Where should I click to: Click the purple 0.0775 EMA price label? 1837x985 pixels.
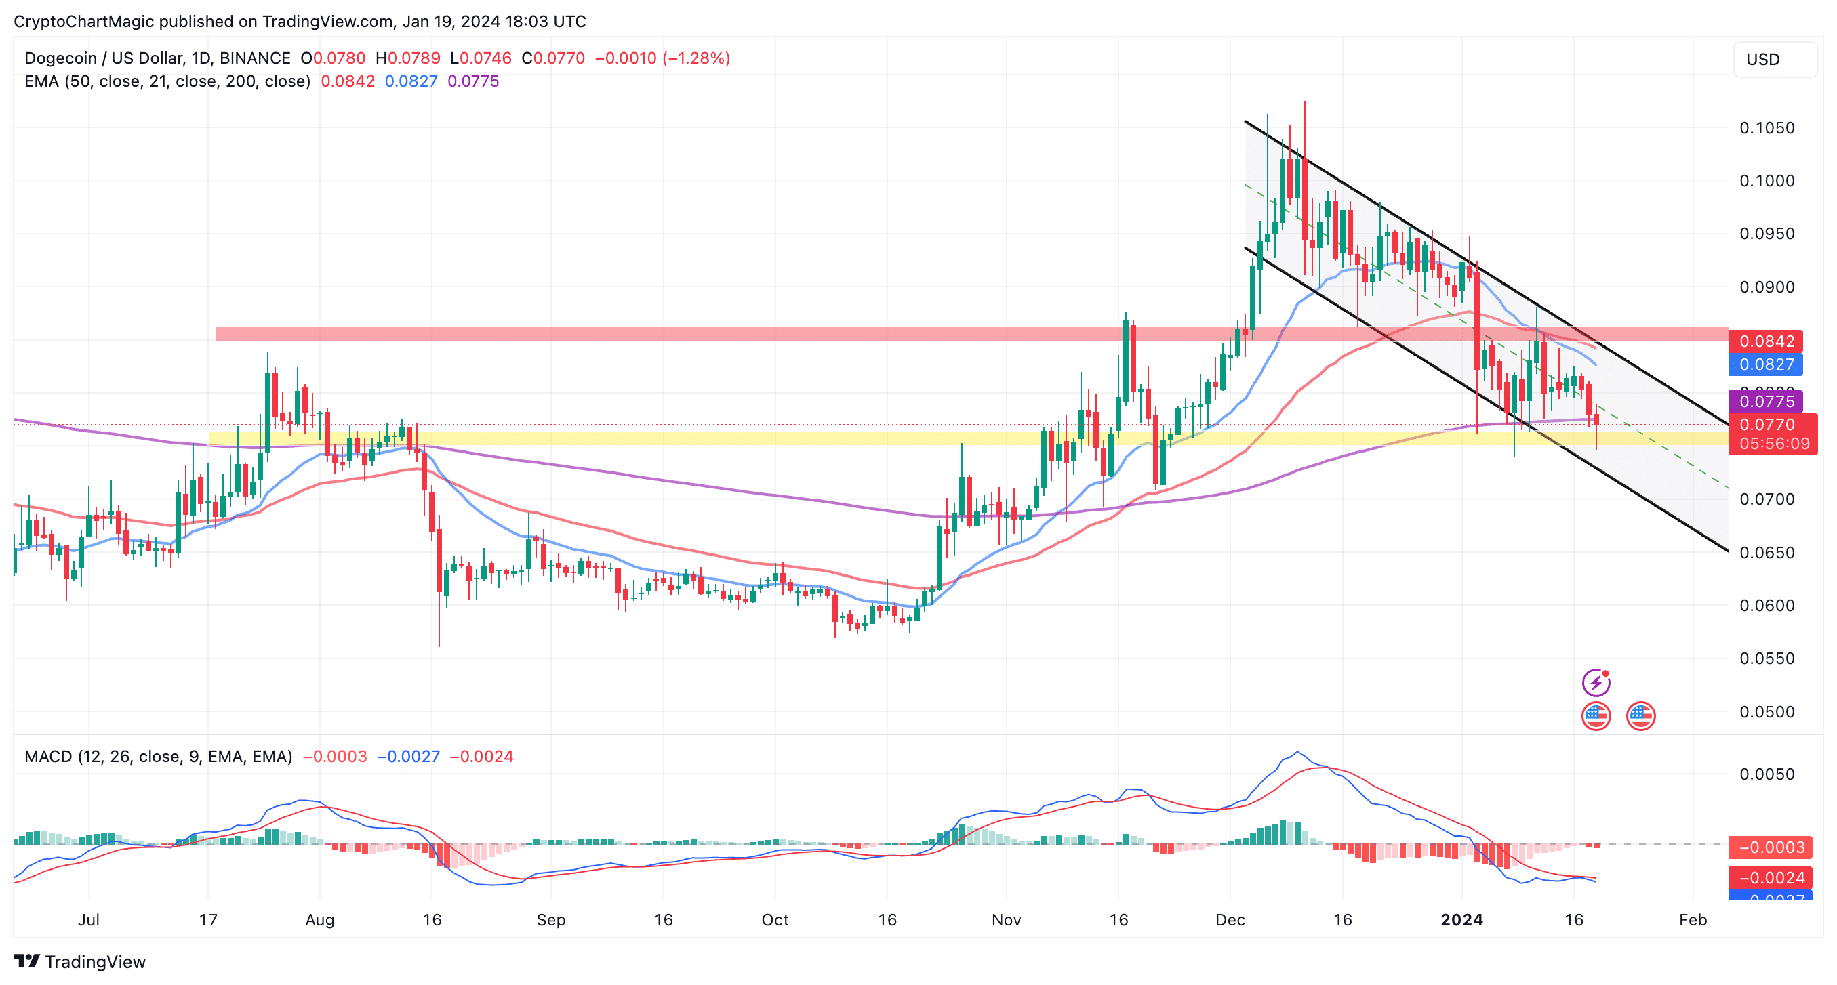(1766, 401)
